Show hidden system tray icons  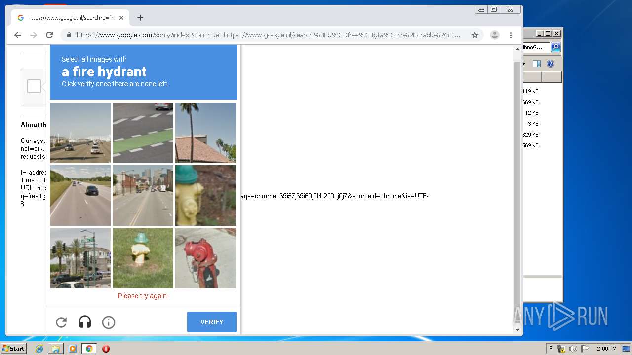click(551, 349)
